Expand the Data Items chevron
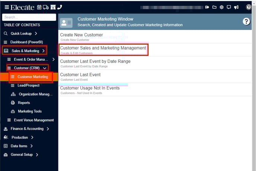The width and height of the screenshot is (256, 171). tap(32, 146)
